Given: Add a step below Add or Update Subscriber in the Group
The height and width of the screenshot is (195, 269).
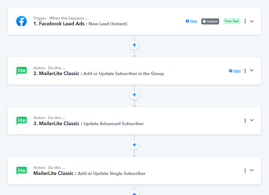Looking at the screenshot, I should pyautogui.click(x=134, y=95).
